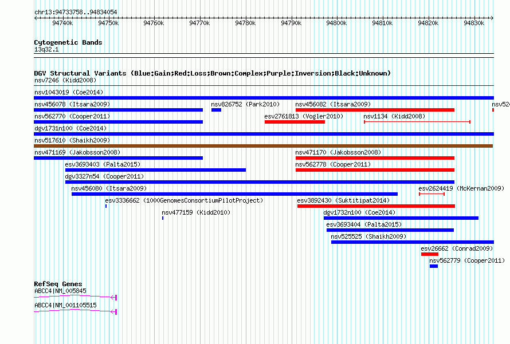Select the blue bar under esv3693403 (Palta2015)

tap(155, 170)
